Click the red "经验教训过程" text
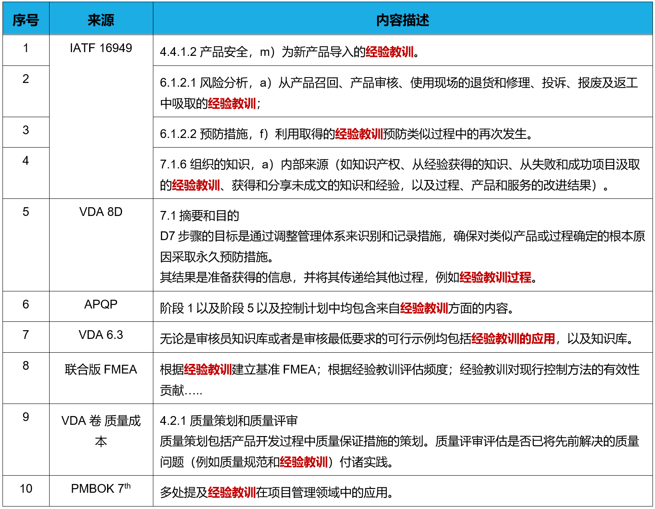Viewport: 655px width, 509px height. pos(495,277)
